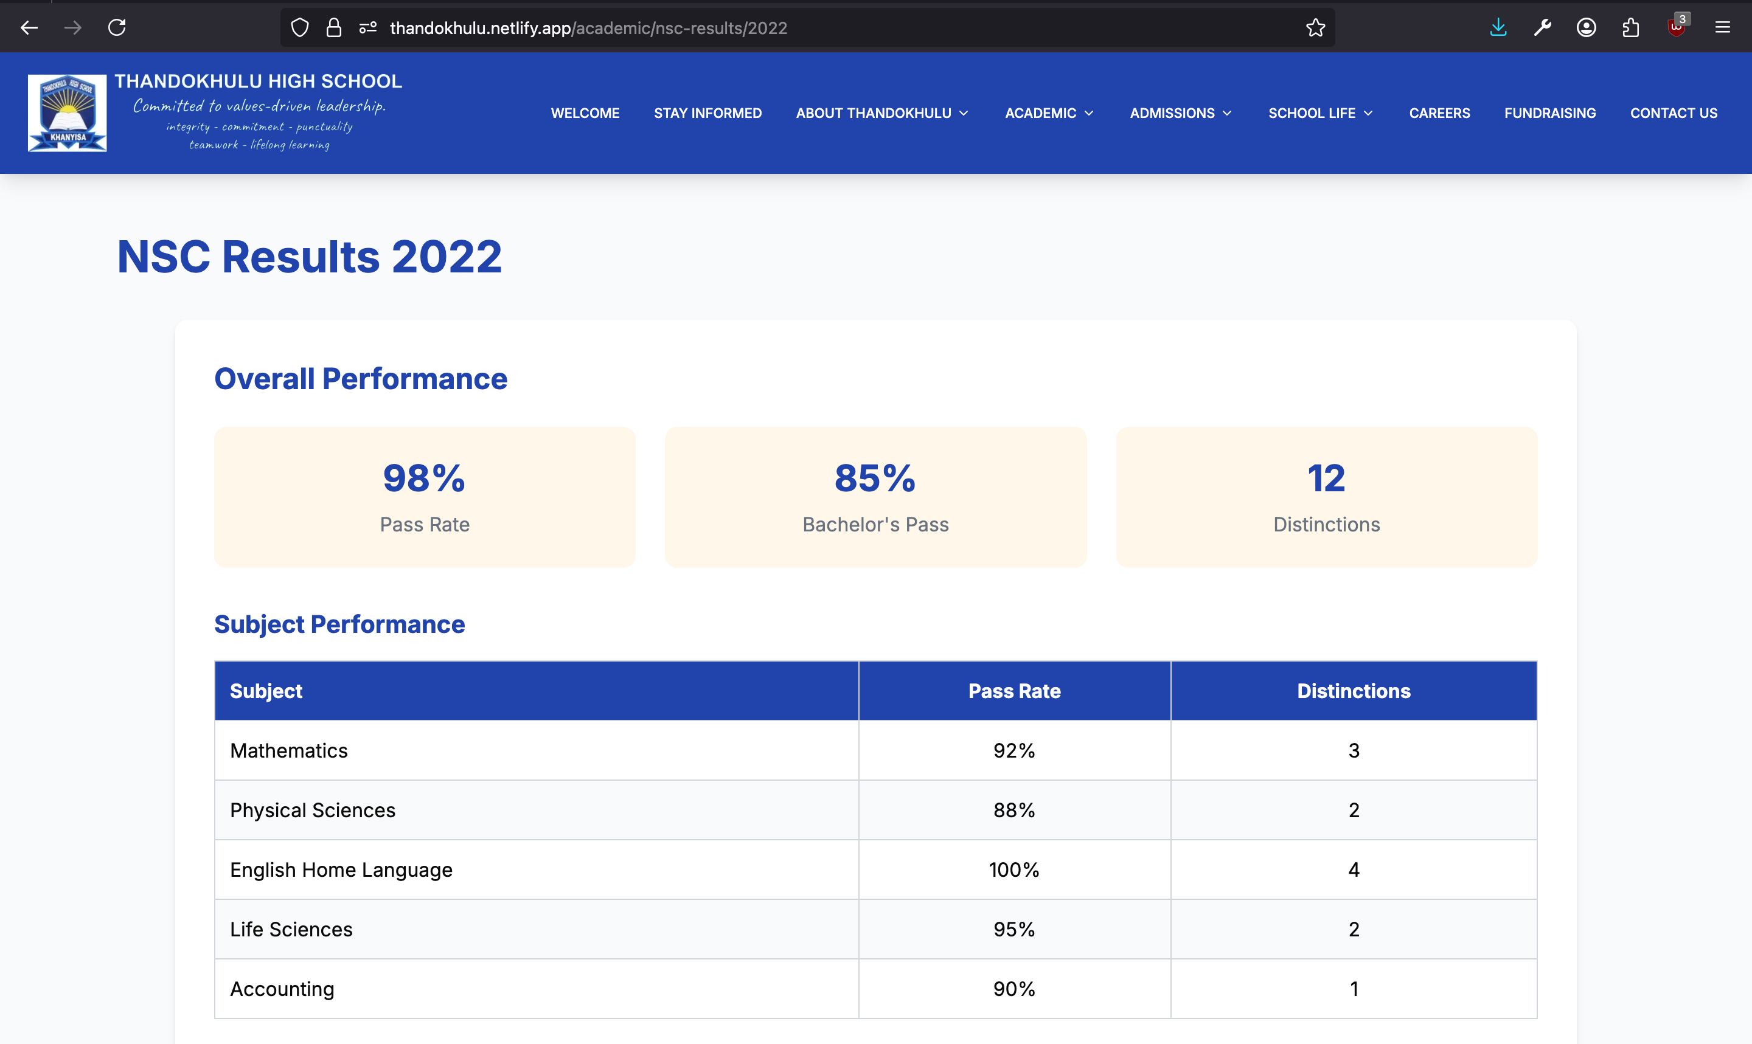Open the site permissions icon in address bar
Viewport: 1752px width, 1044px height.
[x=368, y=27]
